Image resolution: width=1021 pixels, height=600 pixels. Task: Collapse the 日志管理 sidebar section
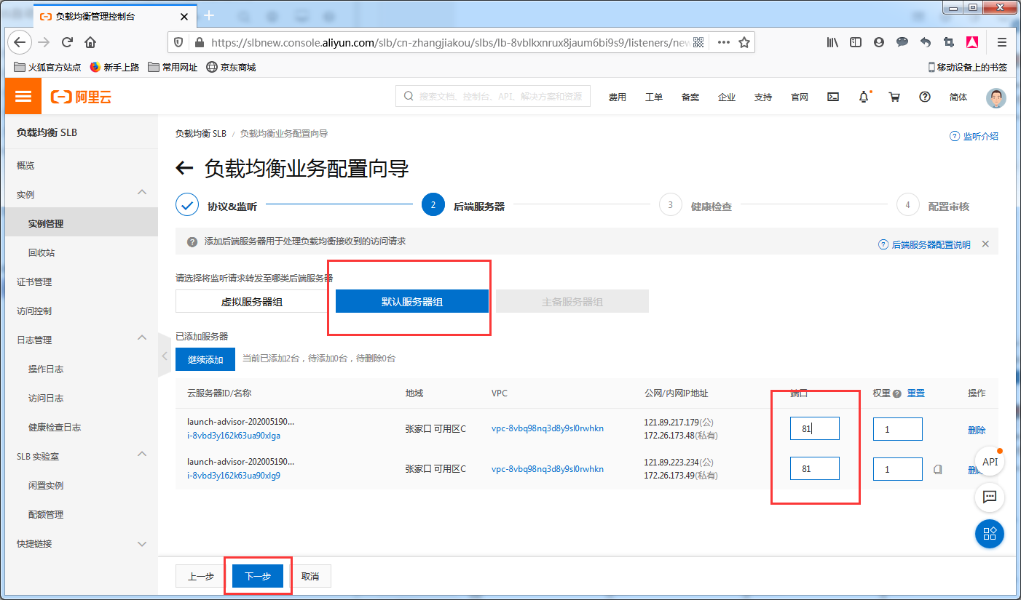coord(142,338)
